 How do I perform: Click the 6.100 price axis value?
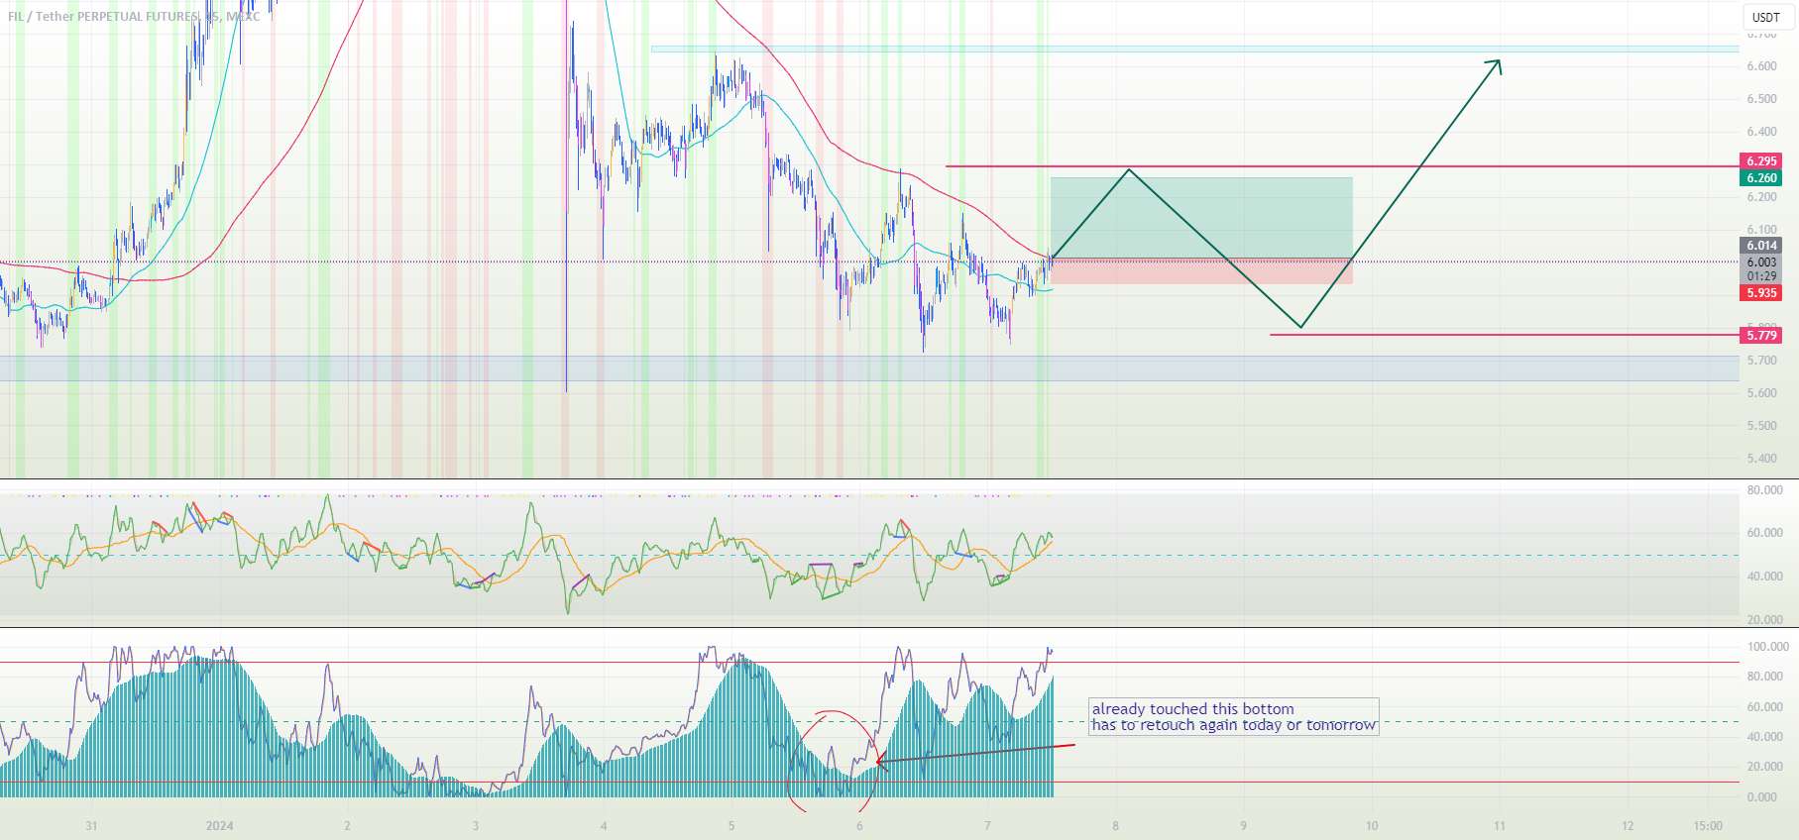pyautogui.click(x=1761, y=230)
